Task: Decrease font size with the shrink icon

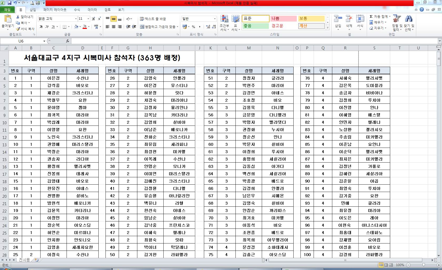Action: [99, 19]
